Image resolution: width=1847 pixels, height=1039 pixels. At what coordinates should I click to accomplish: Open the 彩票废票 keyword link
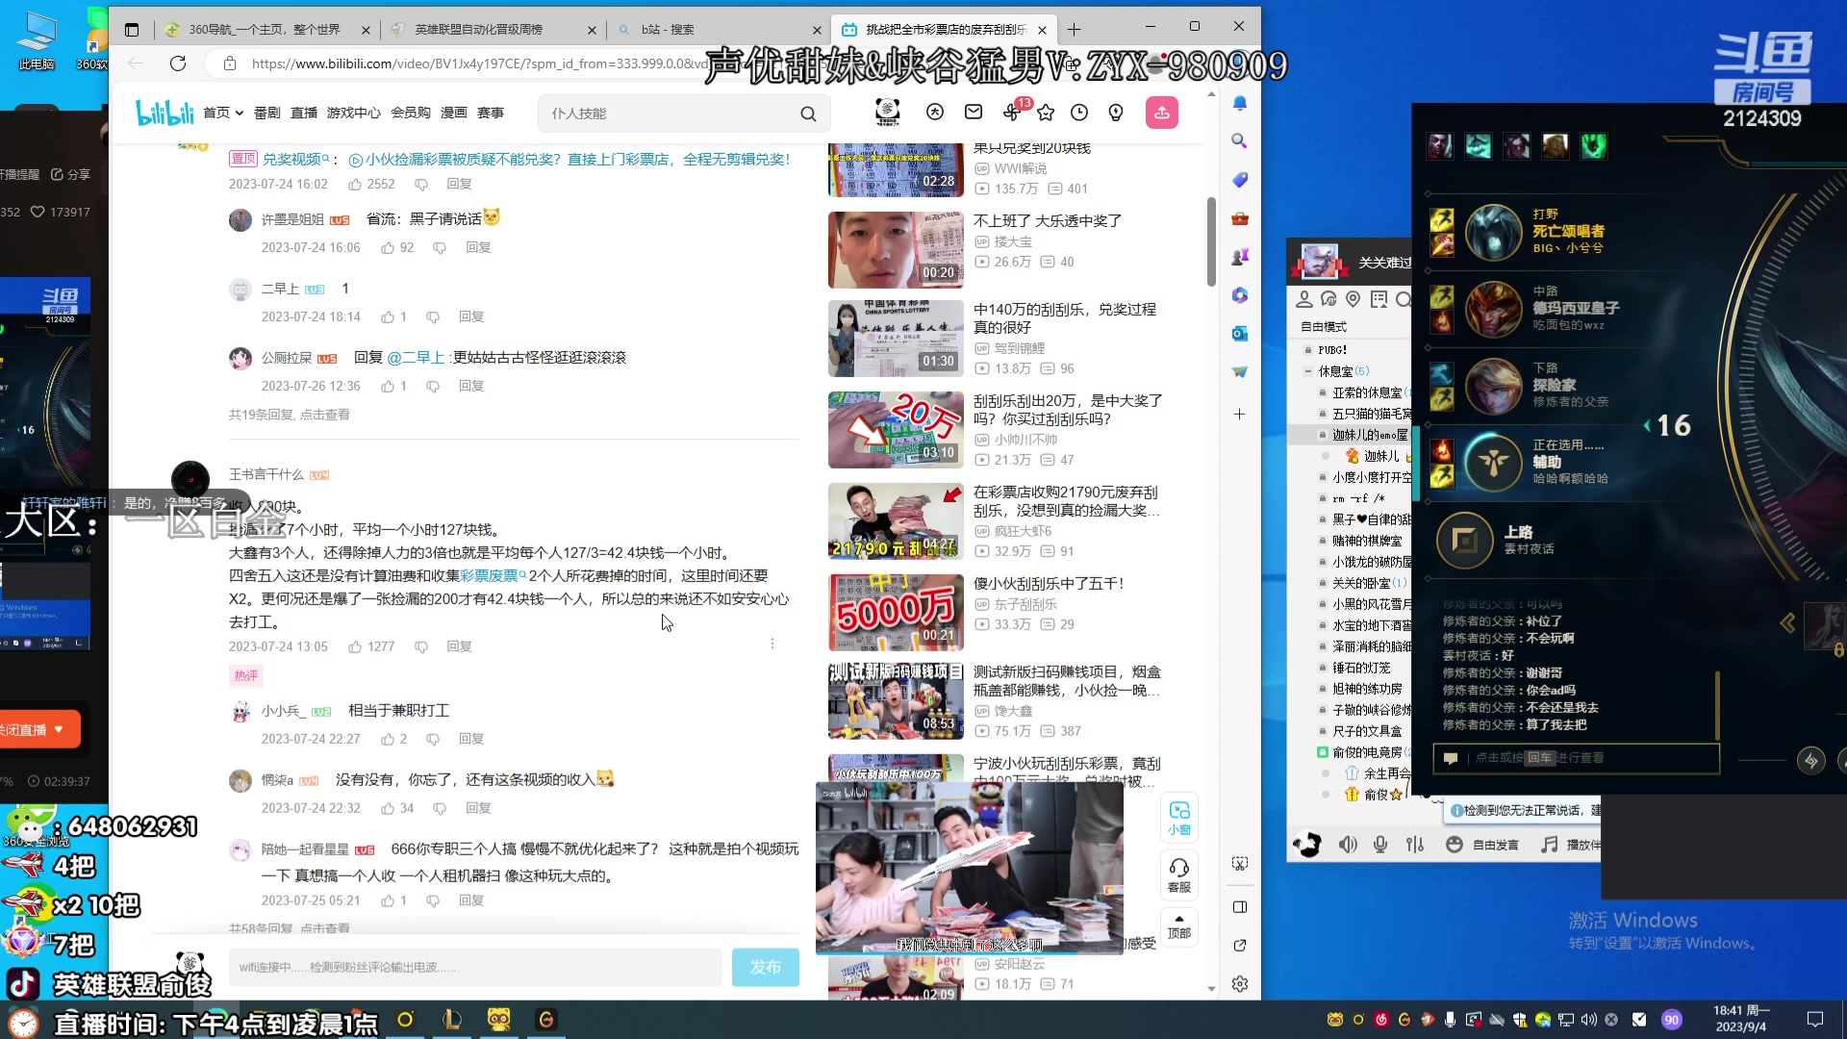(493, 575)
